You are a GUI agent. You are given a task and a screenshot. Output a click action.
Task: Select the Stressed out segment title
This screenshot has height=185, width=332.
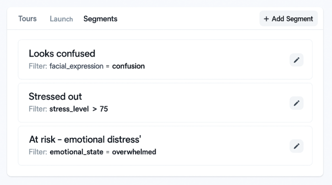pos(55,97)
